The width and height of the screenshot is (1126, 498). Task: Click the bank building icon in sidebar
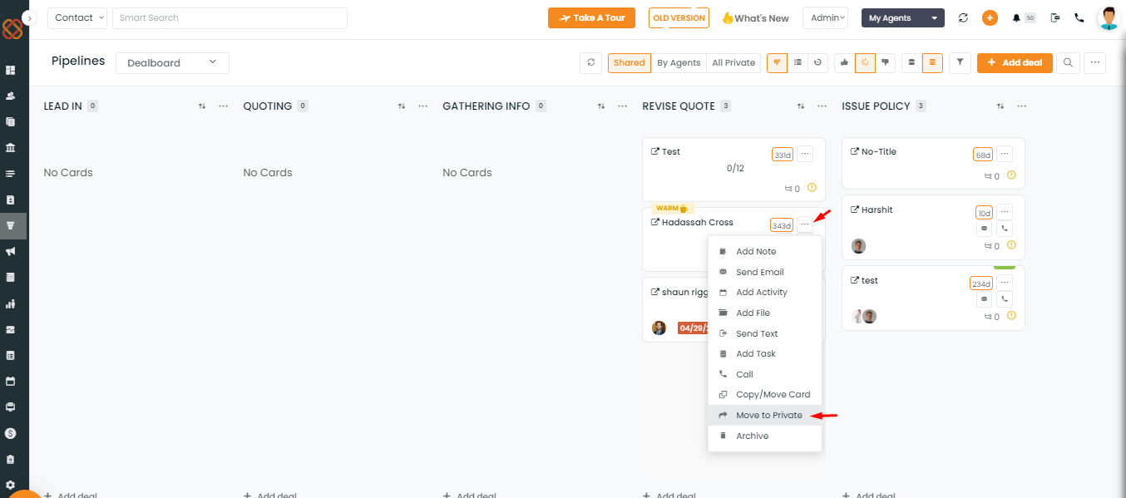tap(11, 148)
